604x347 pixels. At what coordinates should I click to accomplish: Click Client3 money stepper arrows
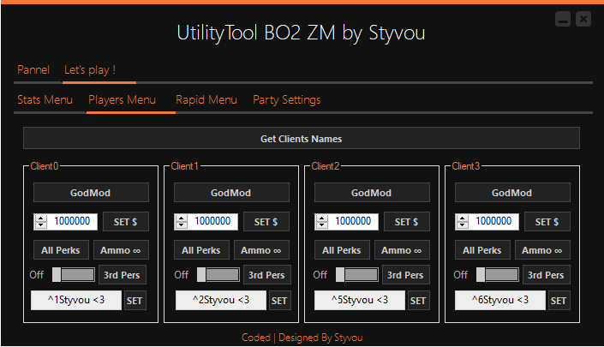[463, 221]
